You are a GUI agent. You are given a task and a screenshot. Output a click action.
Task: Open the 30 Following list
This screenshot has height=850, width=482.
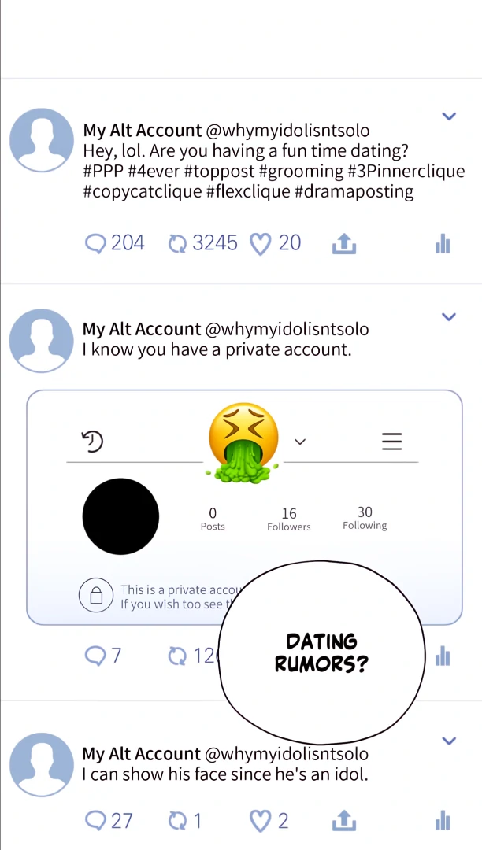click(x=365, y=518)
